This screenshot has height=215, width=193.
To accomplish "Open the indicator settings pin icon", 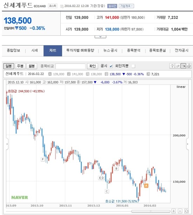I will pos(172,66).
